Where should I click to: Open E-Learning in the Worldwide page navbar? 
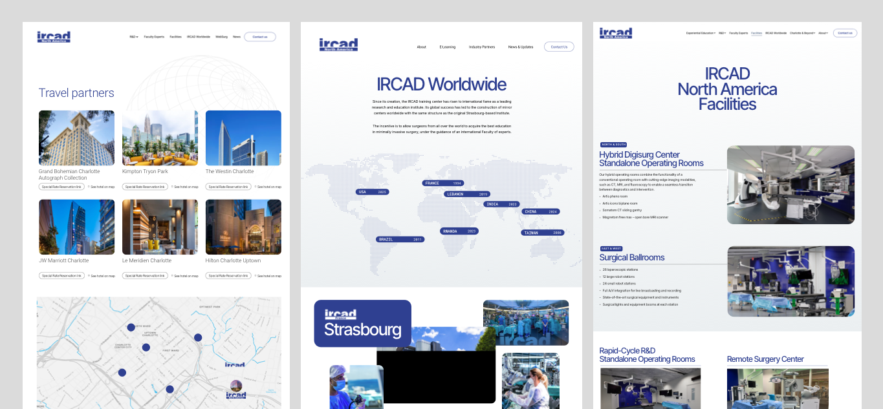coord(448,47)
